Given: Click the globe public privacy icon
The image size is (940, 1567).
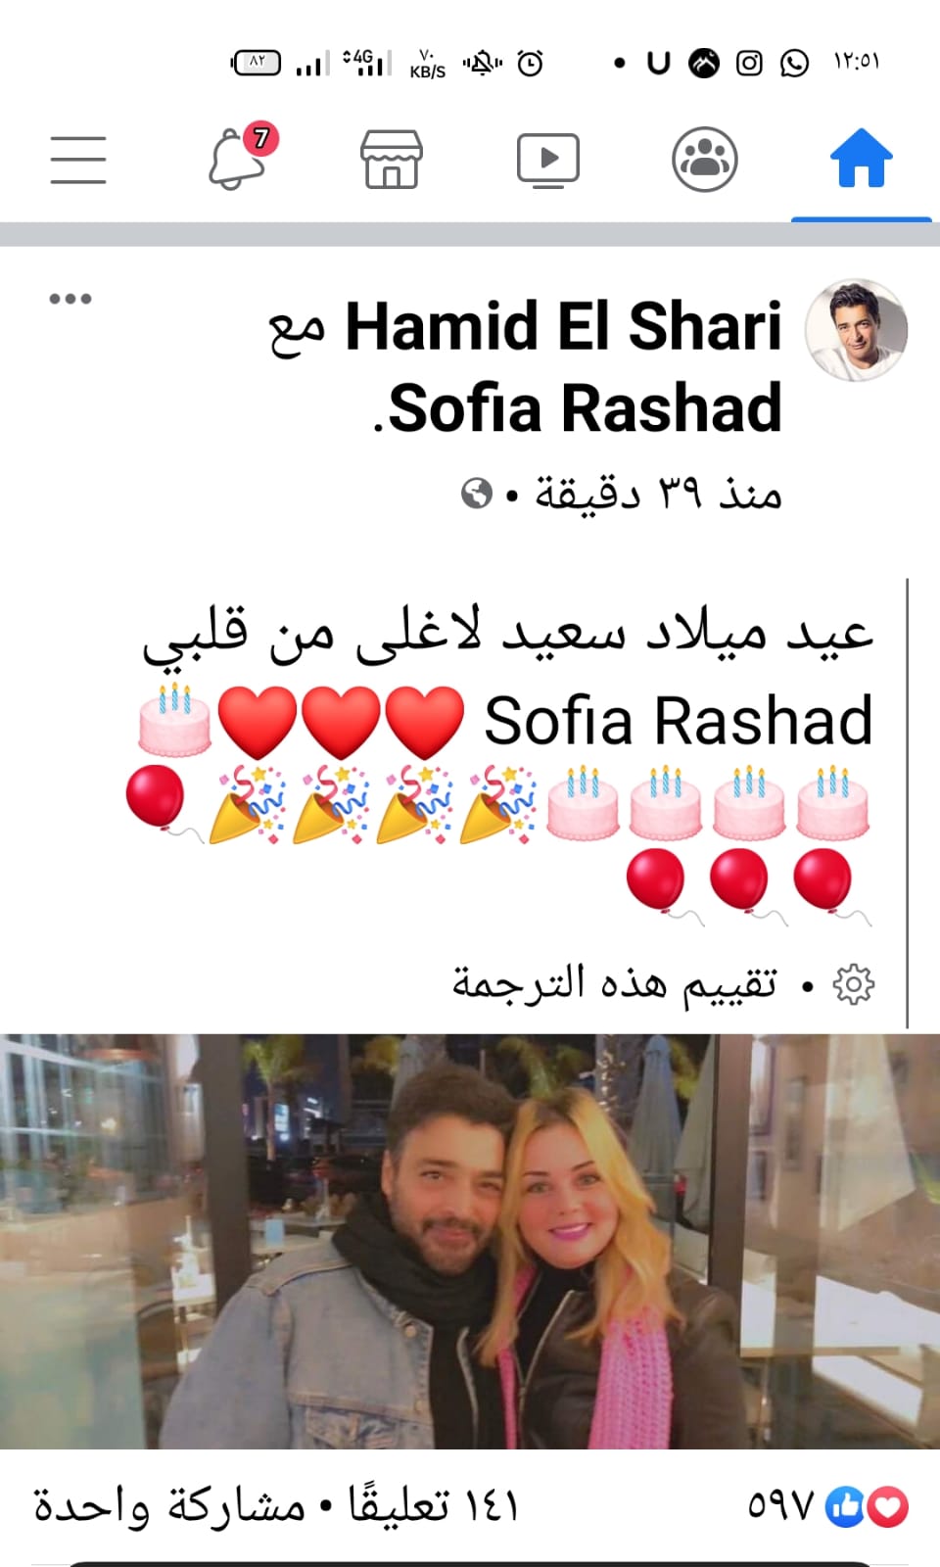Looking at the screenshot, I should tap(477, 493).
